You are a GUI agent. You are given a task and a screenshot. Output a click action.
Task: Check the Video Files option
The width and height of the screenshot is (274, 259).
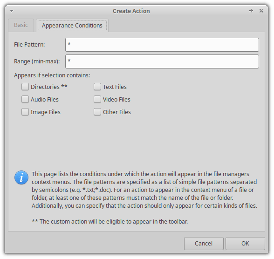(97, 99)
